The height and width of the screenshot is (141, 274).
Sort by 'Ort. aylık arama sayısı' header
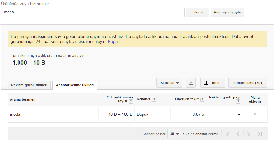(120, 99)
